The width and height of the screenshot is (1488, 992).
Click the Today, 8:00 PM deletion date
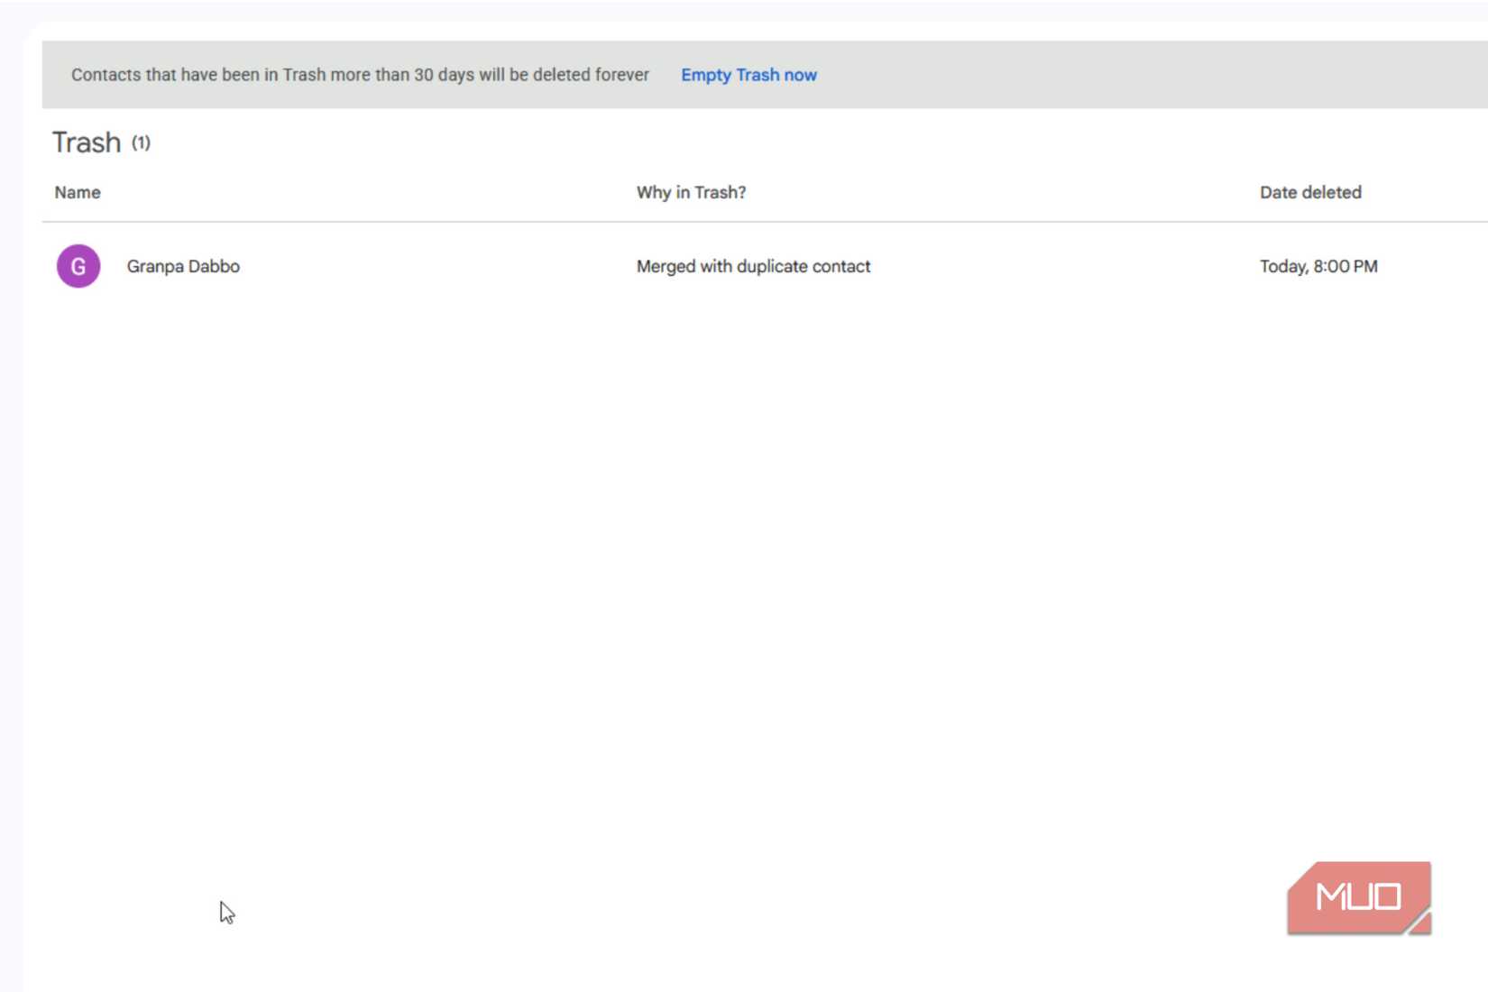(1318, 266)
